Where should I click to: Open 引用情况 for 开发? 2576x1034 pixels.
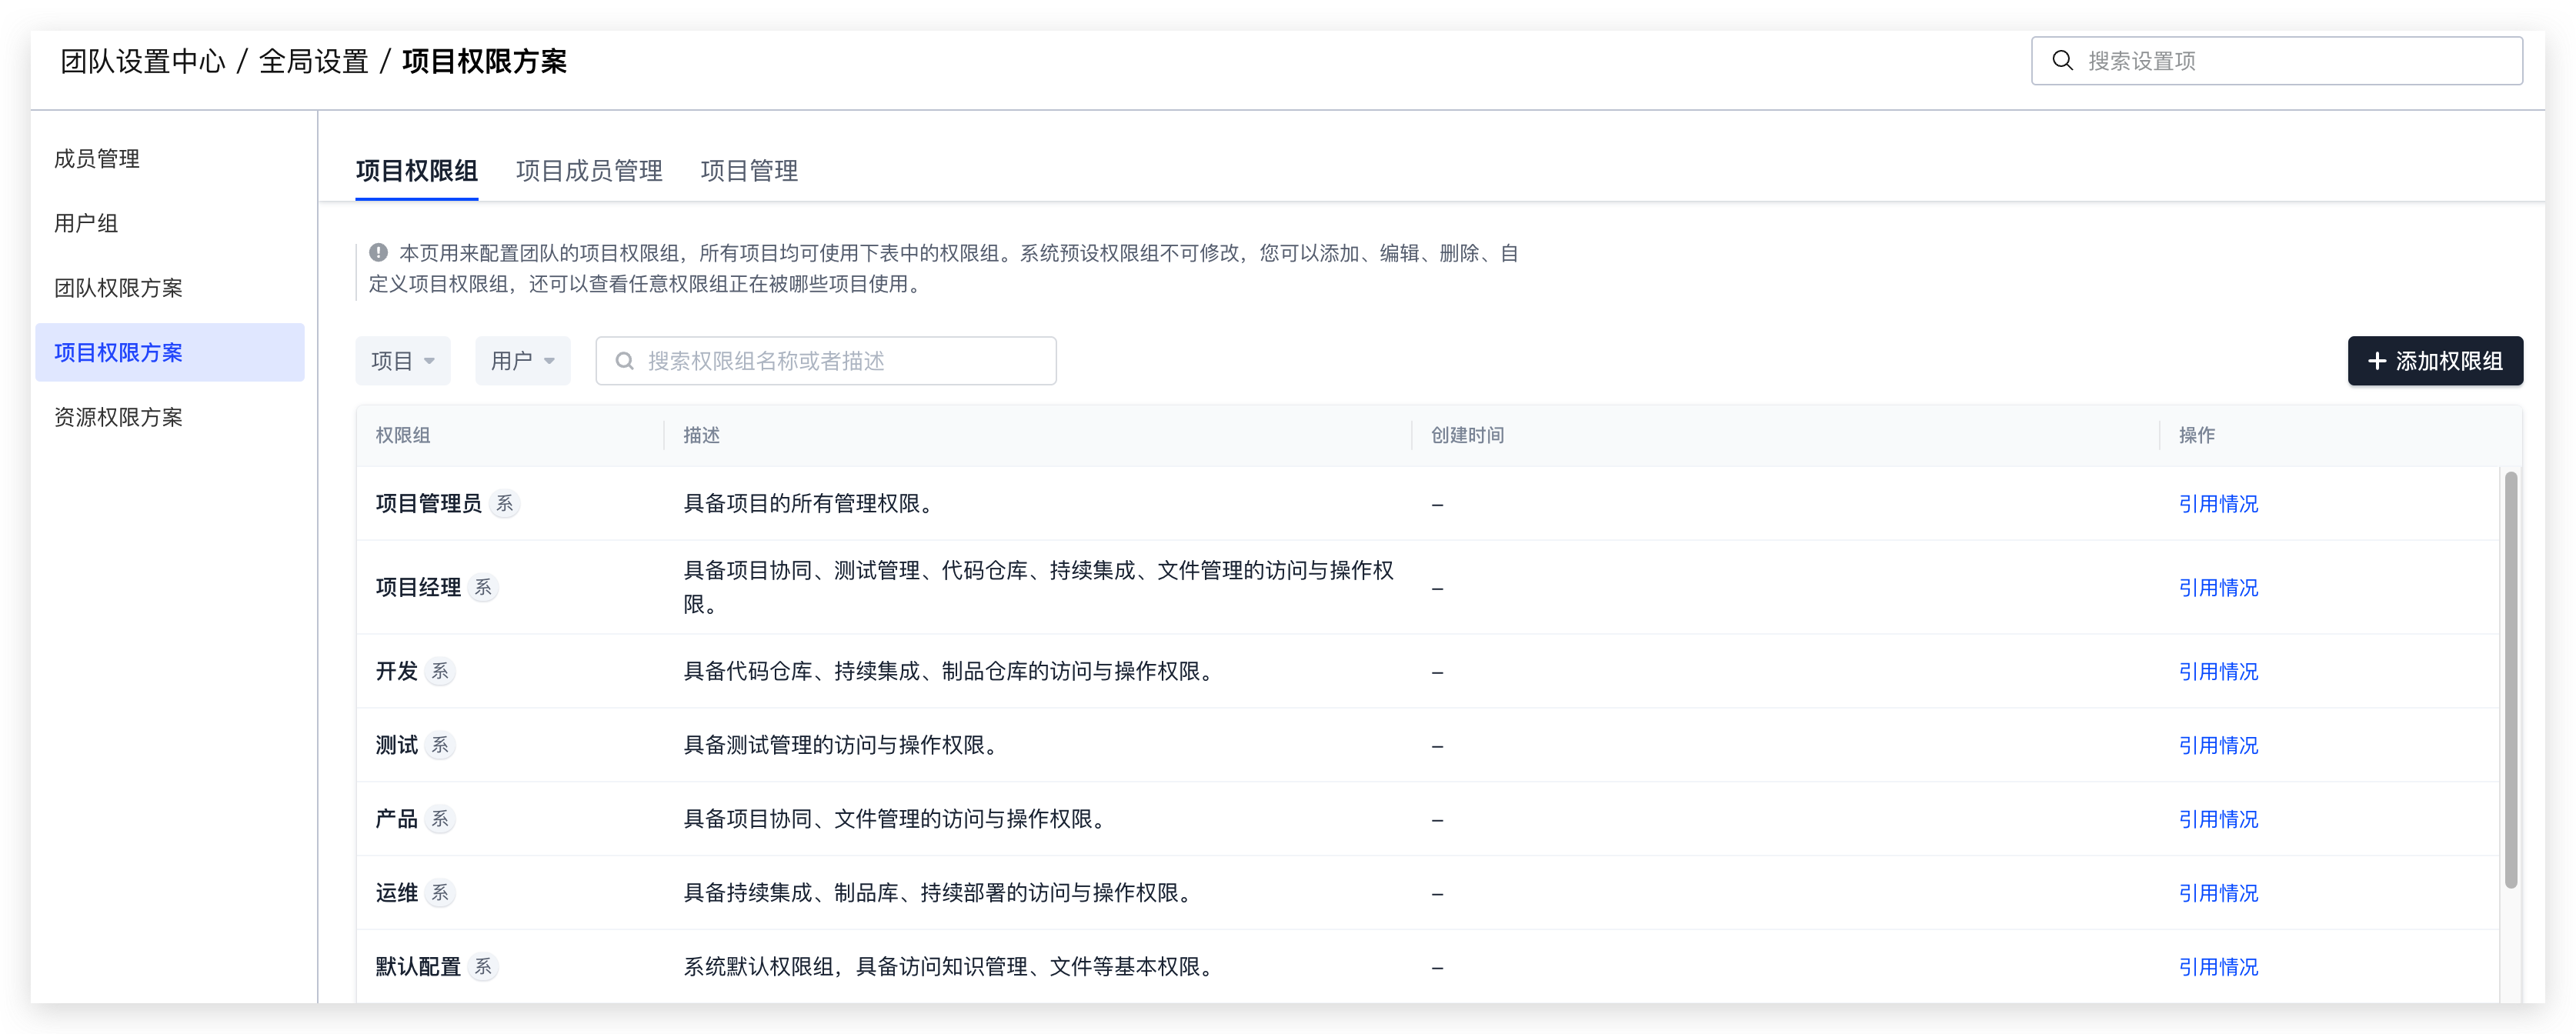pos(2218,672)
